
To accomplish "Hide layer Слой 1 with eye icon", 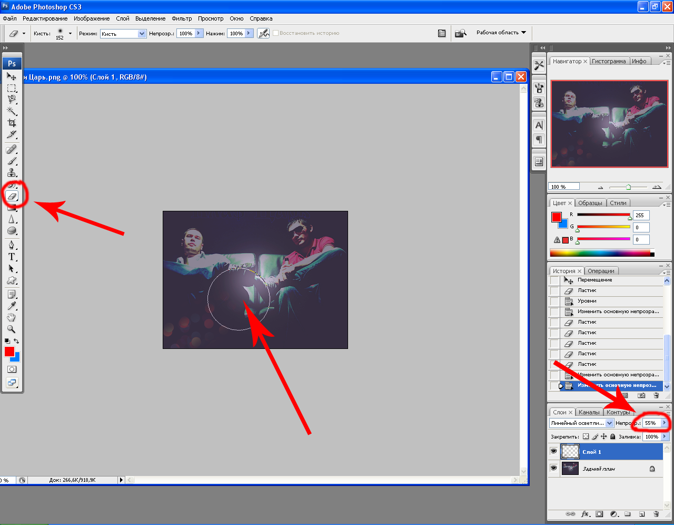I will pos(553,452).
